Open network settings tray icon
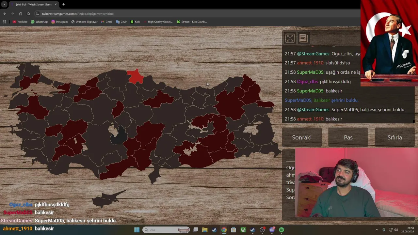This screenshot has width=418, height=235. pos(391,230)
